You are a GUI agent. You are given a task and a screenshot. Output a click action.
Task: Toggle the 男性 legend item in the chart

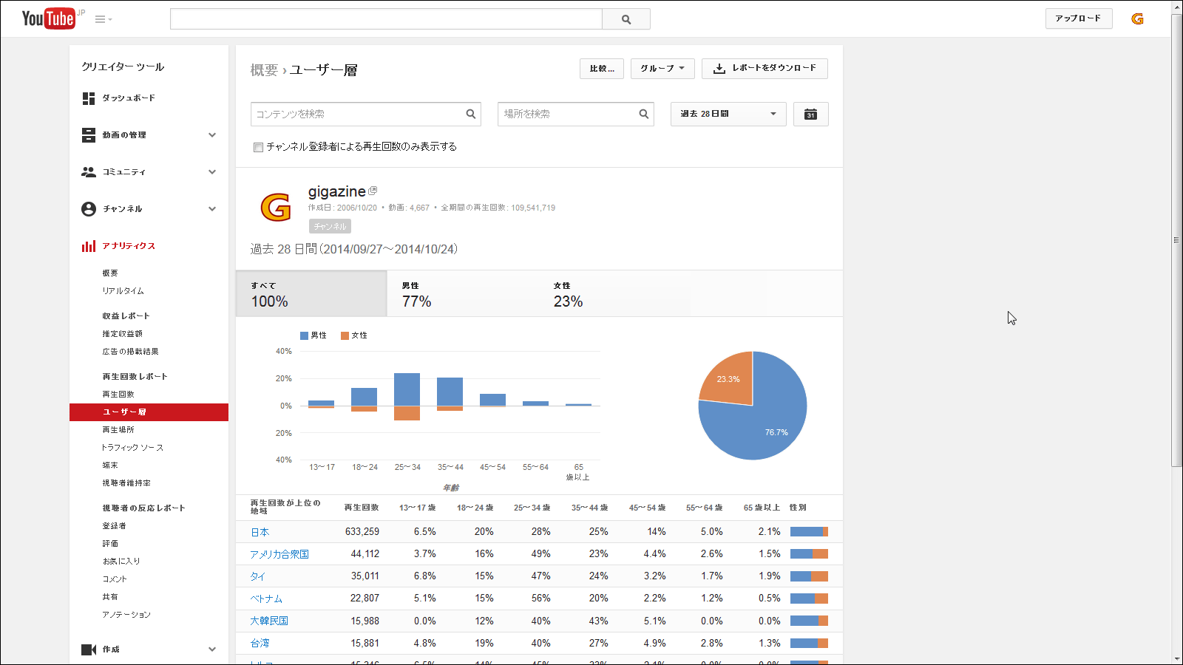pos(313,335)
